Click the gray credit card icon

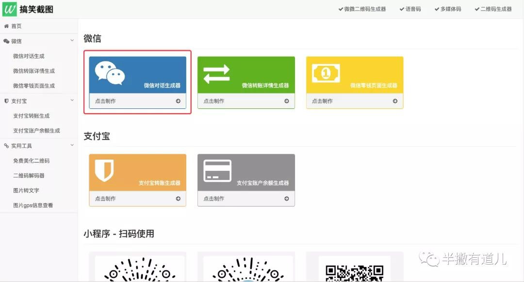[x=217, y=171]
